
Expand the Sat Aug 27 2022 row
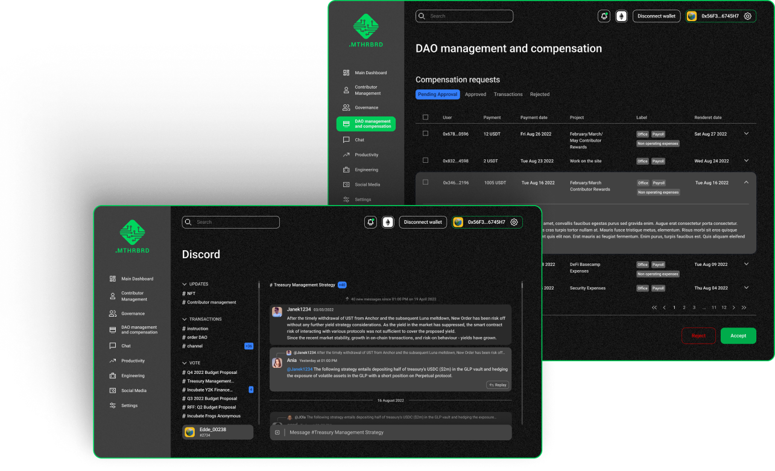pyautogui.click(x=746, y=133)
